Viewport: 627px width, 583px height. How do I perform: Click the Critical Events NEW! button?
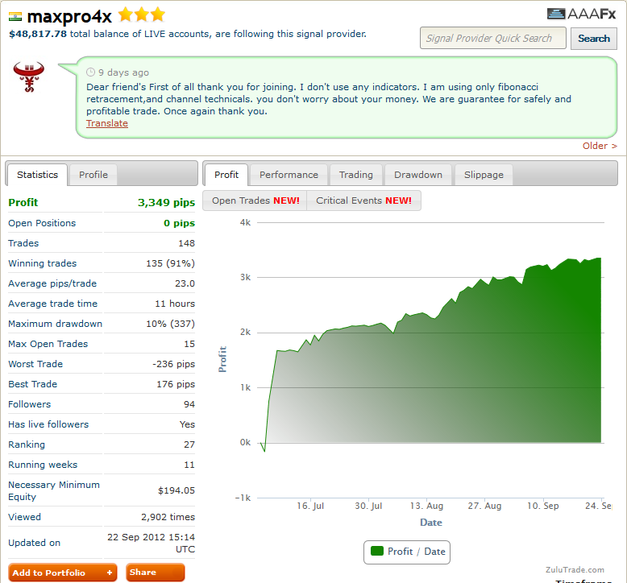pos(363,201)
